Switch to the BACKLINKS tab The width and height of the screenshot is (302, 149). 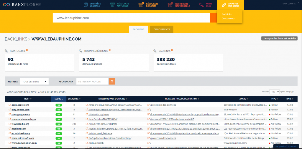coord(138,29)
